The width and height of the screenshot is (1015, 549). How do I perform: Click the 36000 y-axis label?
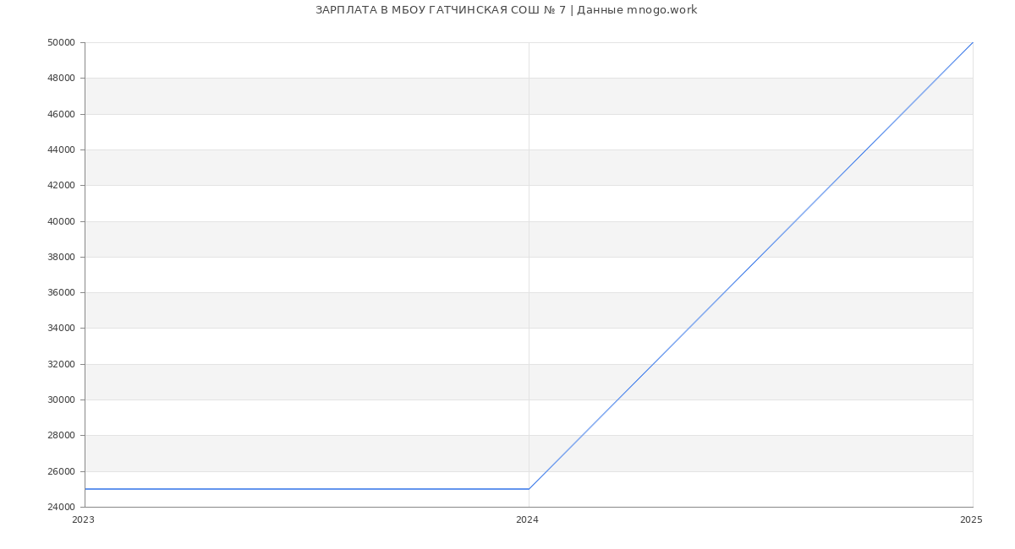[x=62, y=293]
